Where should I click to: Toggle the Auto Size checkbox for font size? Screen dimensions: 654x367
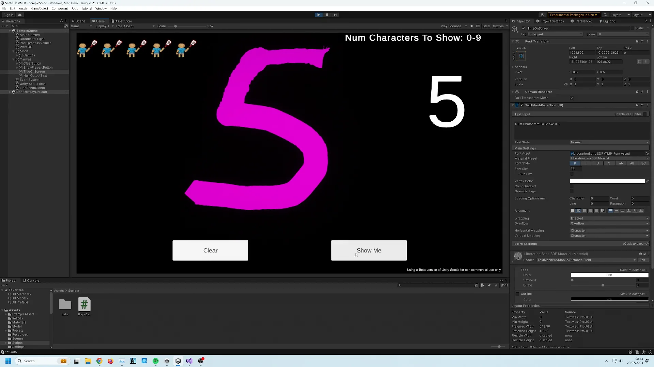point(572,174)
